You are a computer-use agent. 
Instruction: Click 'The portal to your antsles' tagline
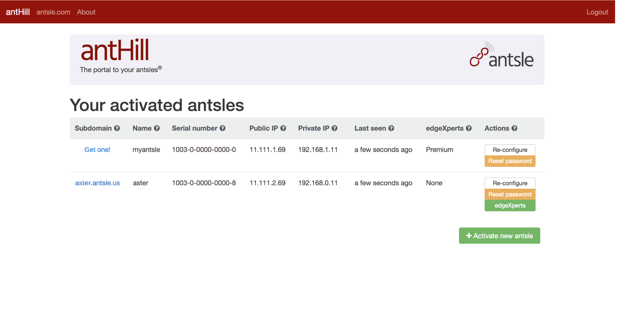click(x=121, y=69)
